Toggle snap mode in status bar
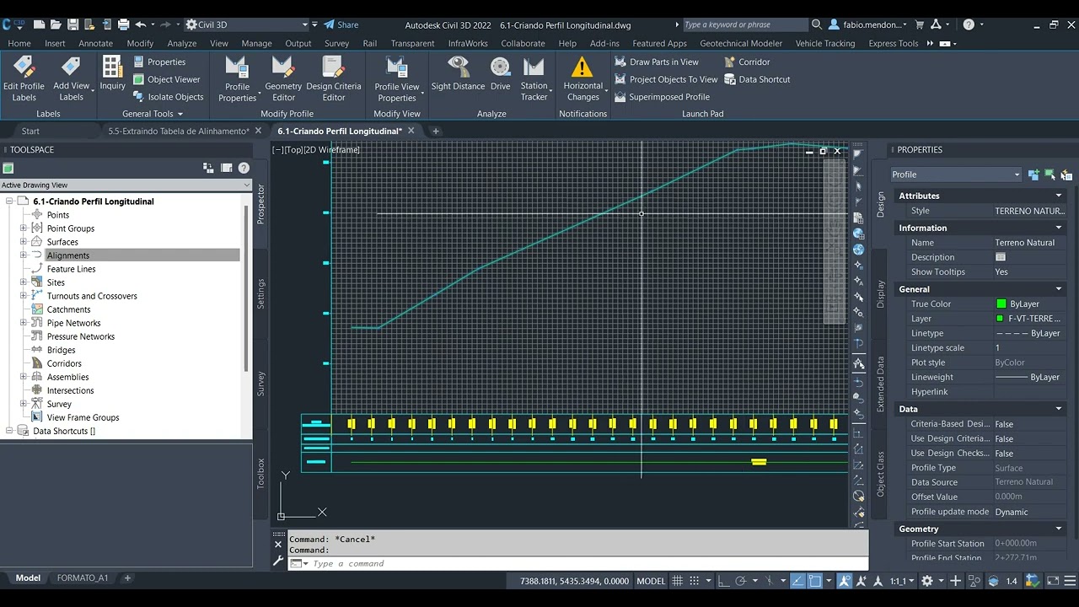 tap(695, 581)
